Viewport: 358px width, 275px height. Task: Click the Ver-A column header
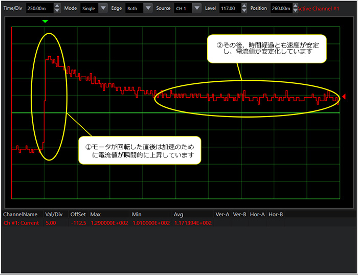coord(222,214)
